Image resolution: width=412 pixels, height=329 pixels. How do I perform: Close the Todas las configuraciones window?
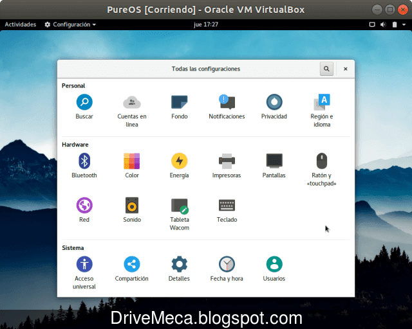[x=346, y=69]
